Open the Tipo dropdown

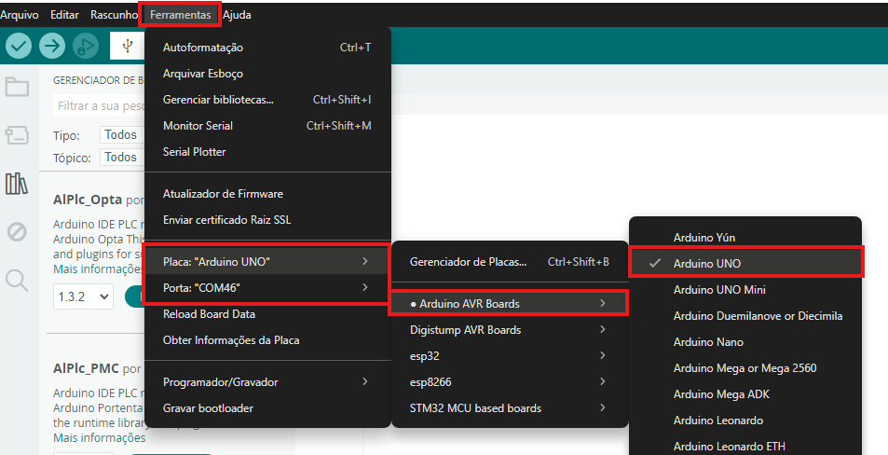click(122, 135)
